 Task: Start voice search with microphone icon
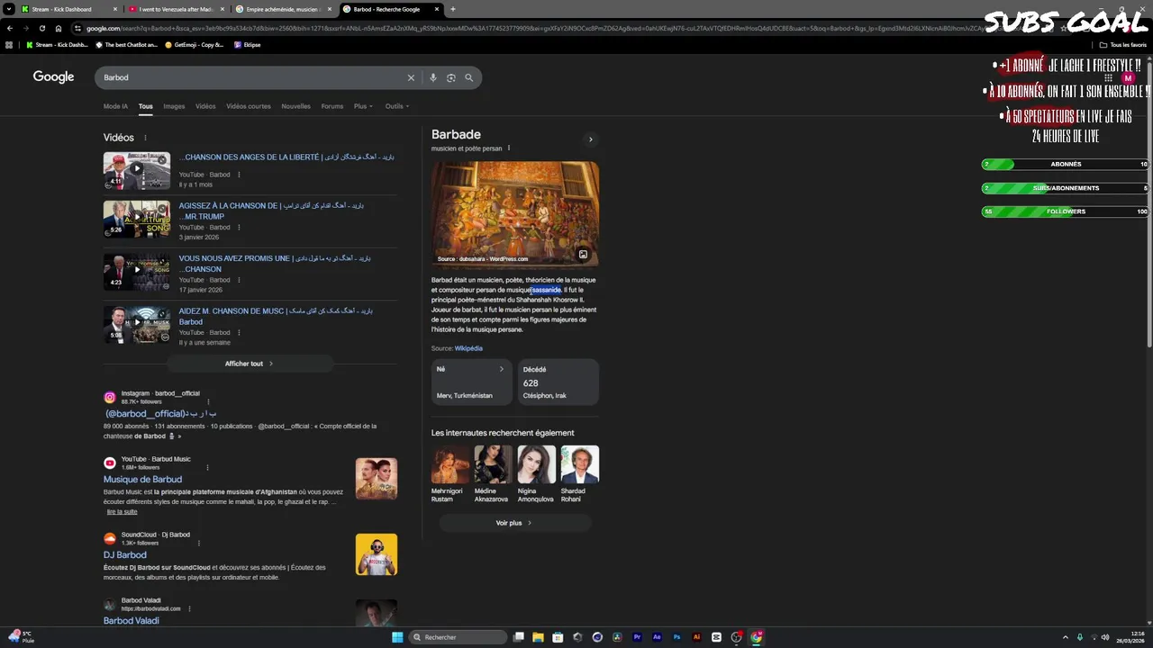click(x=433, y=77)
